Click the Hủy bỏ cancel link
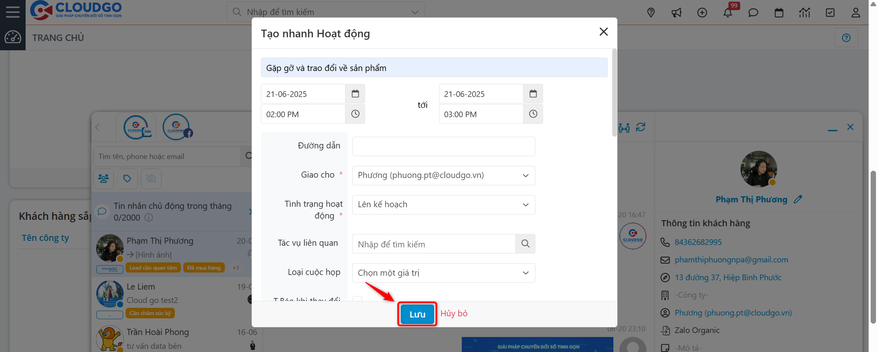 pos(454,313)
